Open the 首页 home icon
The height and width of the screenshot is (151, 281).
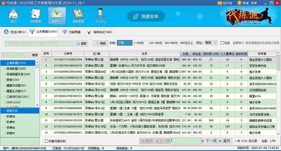click(13, 14)
